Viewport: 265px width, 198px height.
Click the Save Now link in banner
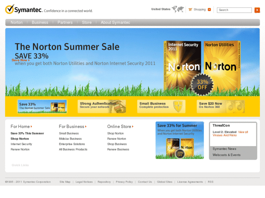[21, 60]
